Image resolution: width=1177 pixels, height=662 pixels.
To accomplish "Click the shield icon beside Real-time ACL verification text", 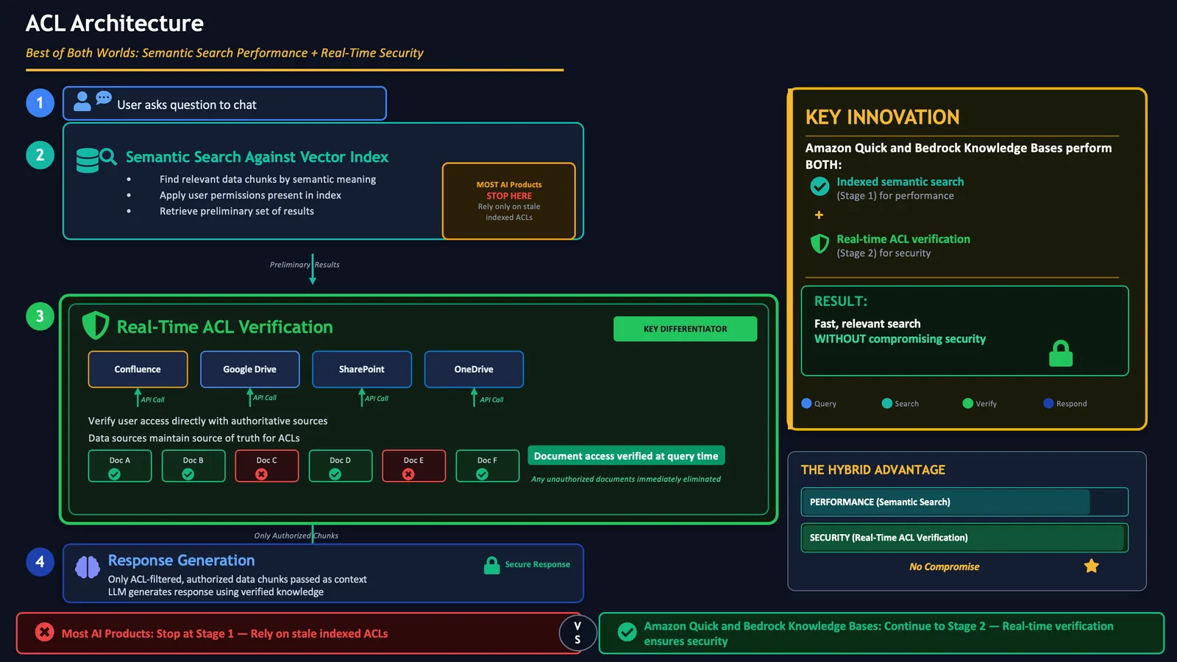I will pos(819,243).
